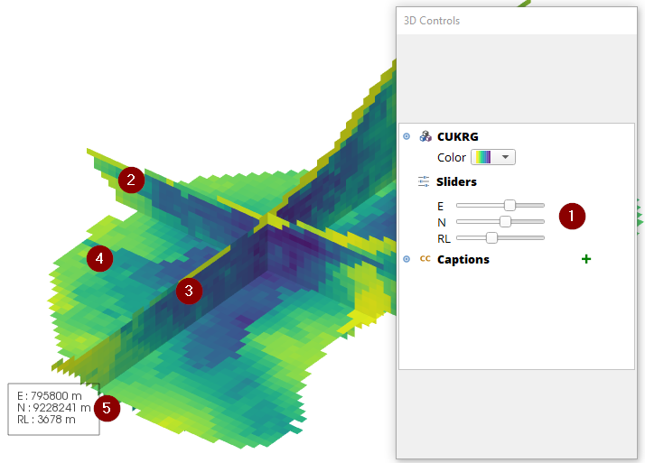The height and width of the screenshot is (463, 645).
Task: Click red callout marker 1
Action: (572, 216)
